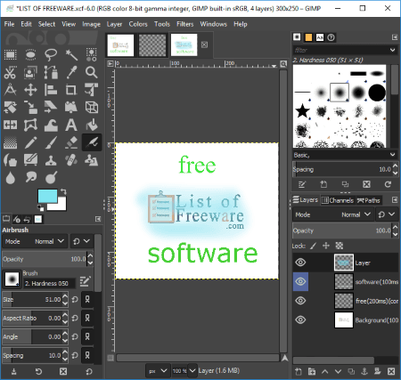Image resolution: width=401 pixels, height=380 pixels.
Task: Edit the 2. Hardness 050 brush
Action: (x=85, y=281)
